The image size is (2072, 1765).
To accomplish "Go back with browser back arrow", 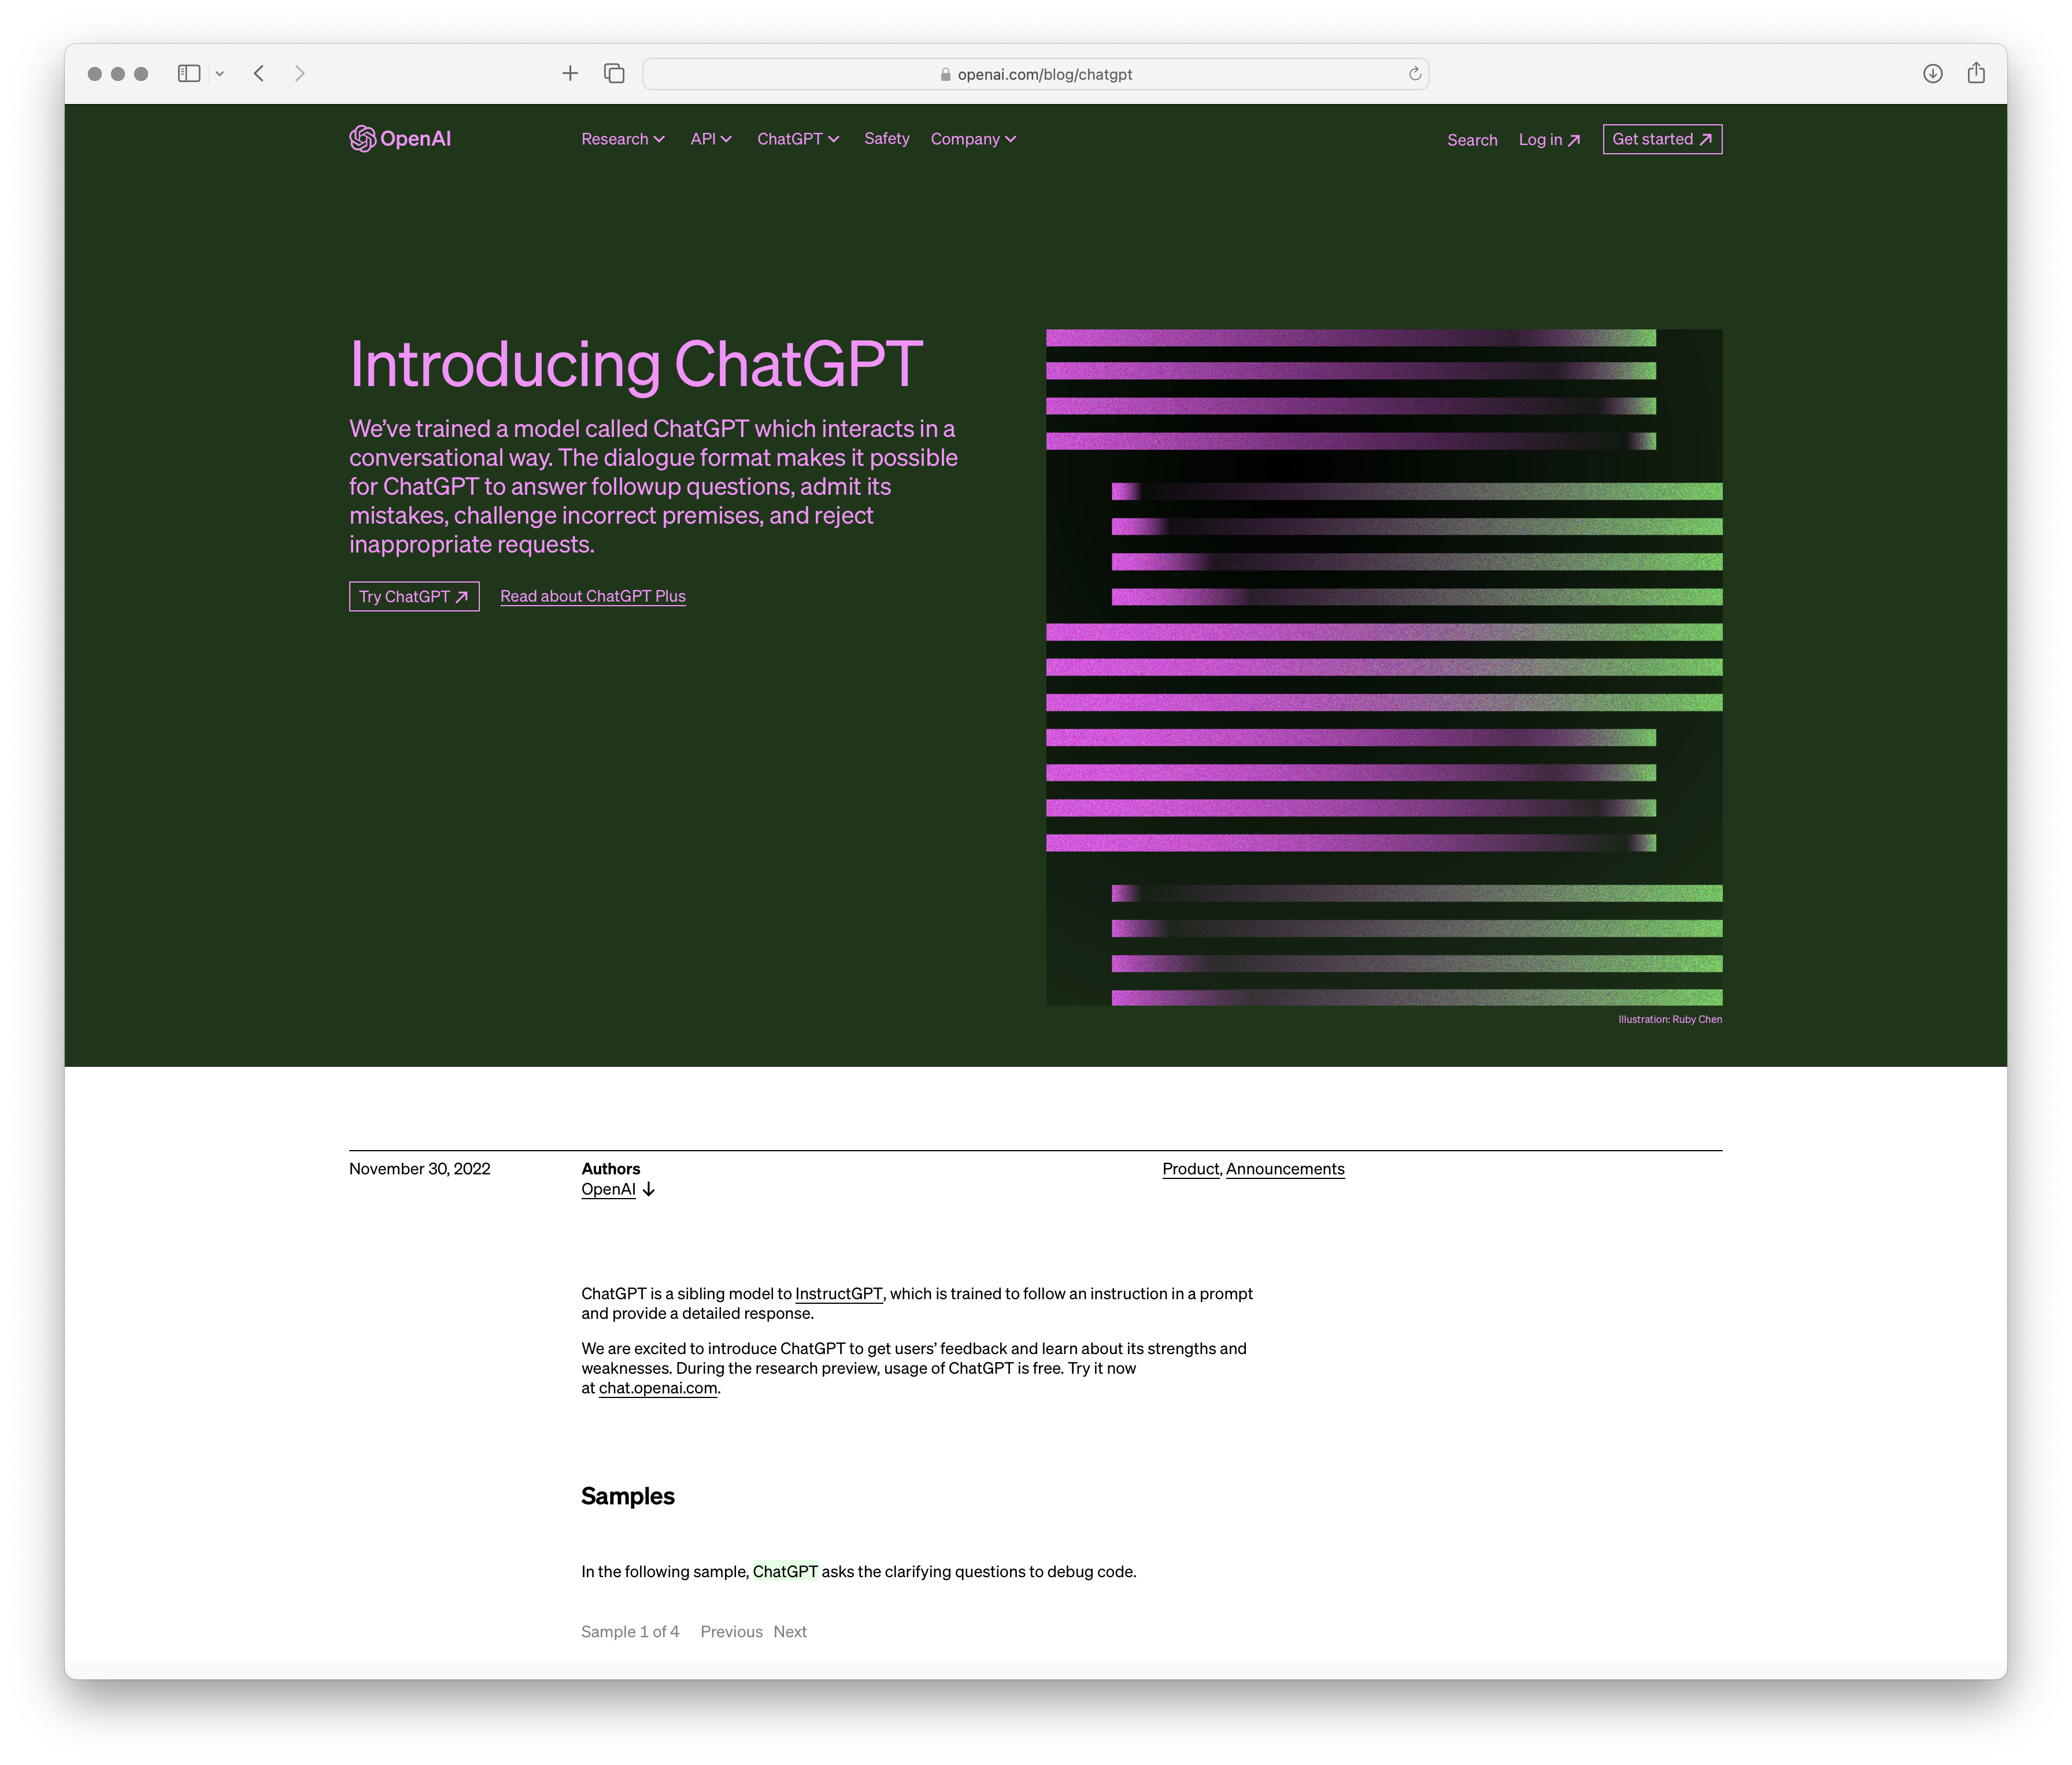I will pyautogui.click(x=259, y=73).
